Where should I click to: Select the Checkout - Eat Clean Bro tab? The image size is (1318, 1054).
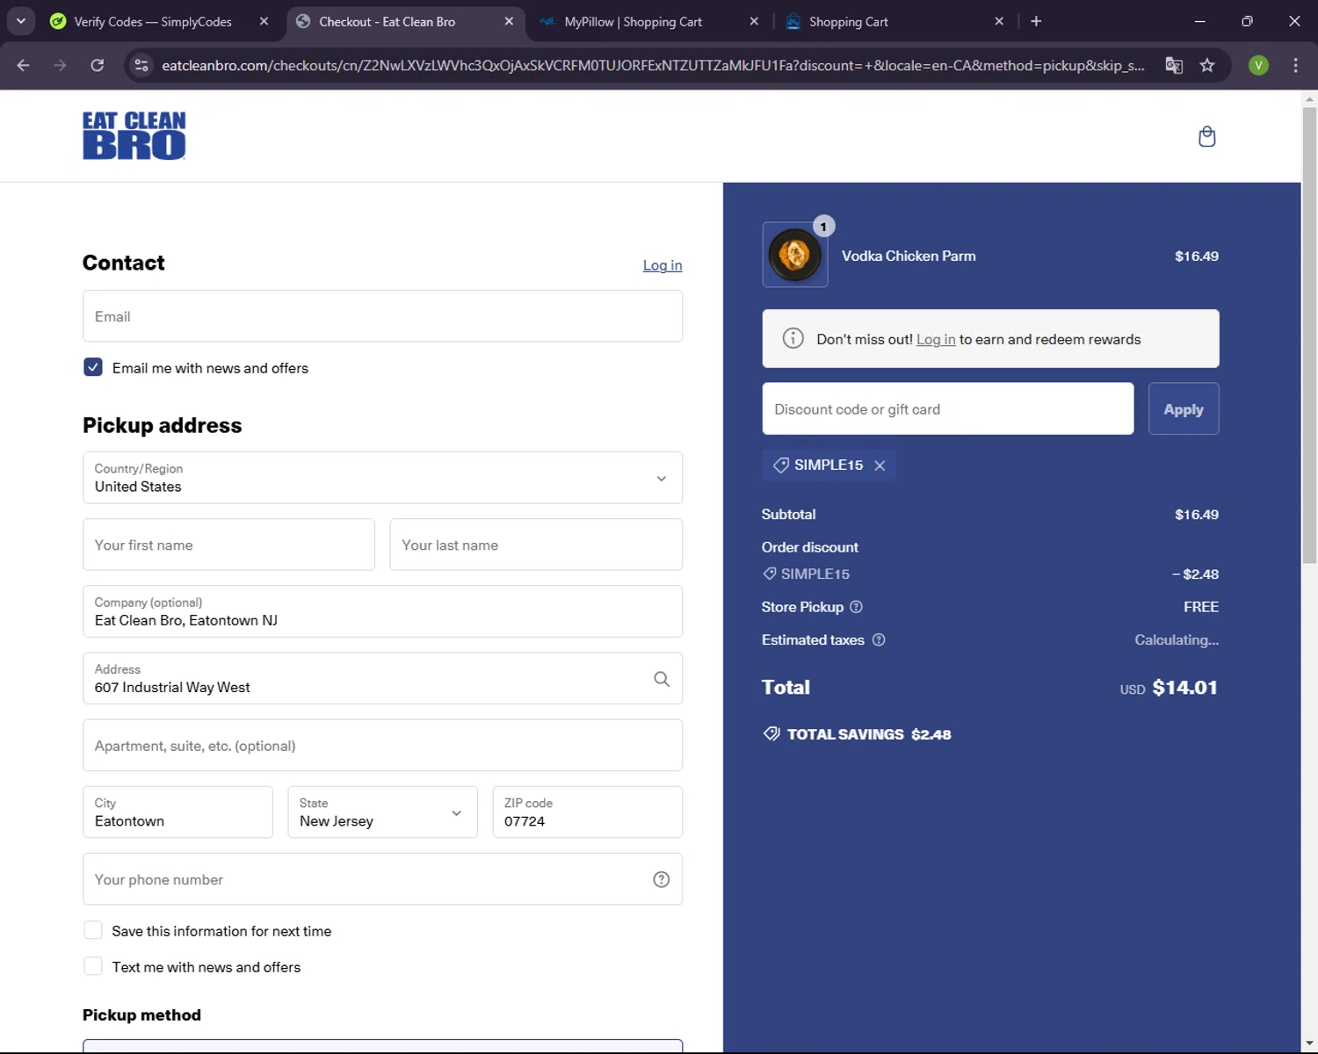coord(387,21)
